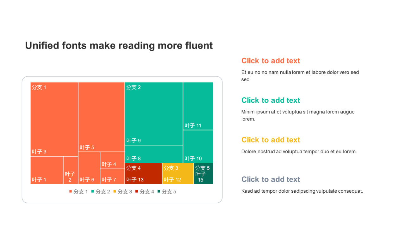Pick the 叶子 10 treemap tile

198,146
